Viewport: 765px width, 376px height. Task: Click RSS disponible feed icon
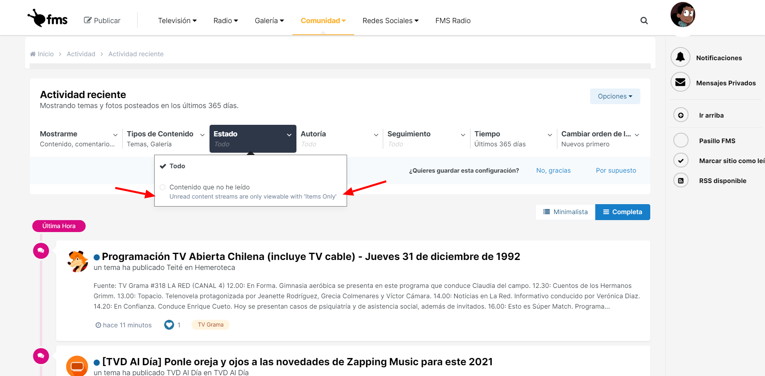(681, 181)
